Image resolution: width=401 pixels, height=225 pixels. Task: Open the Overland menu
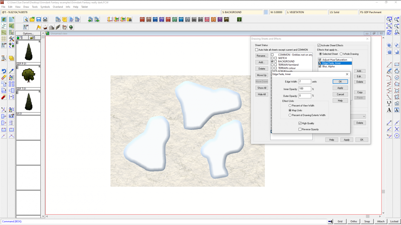click(58, 7)
